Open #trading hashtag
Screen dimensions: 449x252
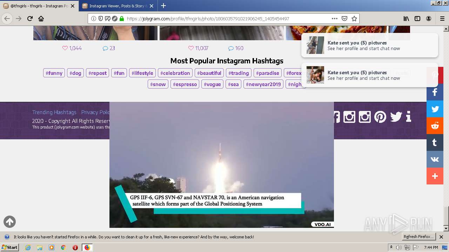(239, 73)
